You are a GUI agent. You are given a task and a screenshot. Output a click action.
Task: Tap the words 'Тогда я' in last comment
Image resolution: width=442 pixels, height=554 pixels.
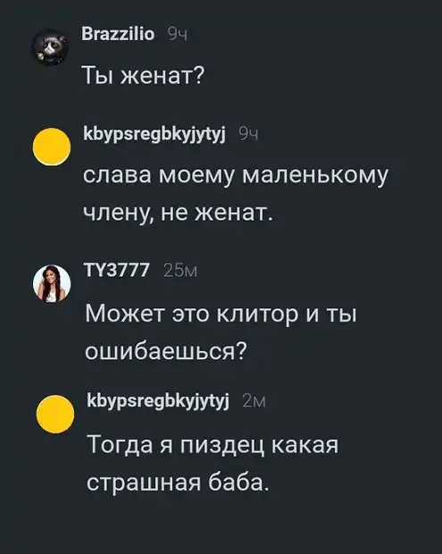(129, 444)
